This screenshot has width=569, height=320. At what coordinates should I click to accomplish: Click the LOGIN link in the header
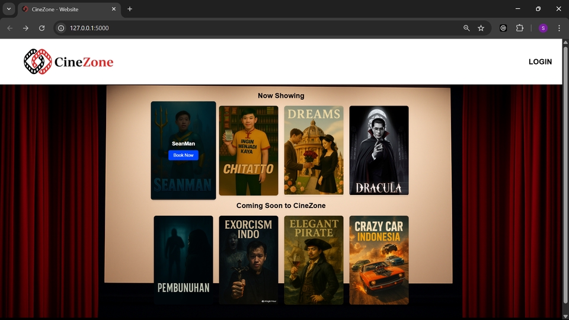(x=539, y=62)
